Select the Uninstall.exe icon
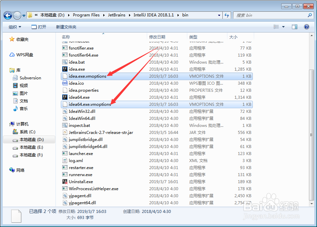317x227 pixels. pyautogui.click(x=65, y=182)
